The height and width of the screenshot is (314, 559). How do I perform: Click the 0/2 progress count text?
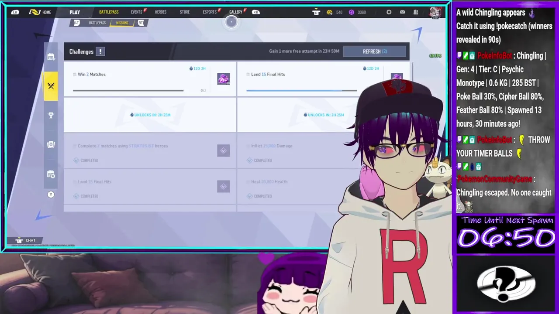pyautogui.click(x=203, y=91)
